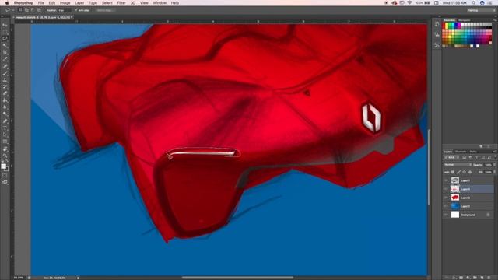Open the File menu
Image resolution: width=498 pixels, height=280 pixels.
pyautogui.click(x=41, y=3)
